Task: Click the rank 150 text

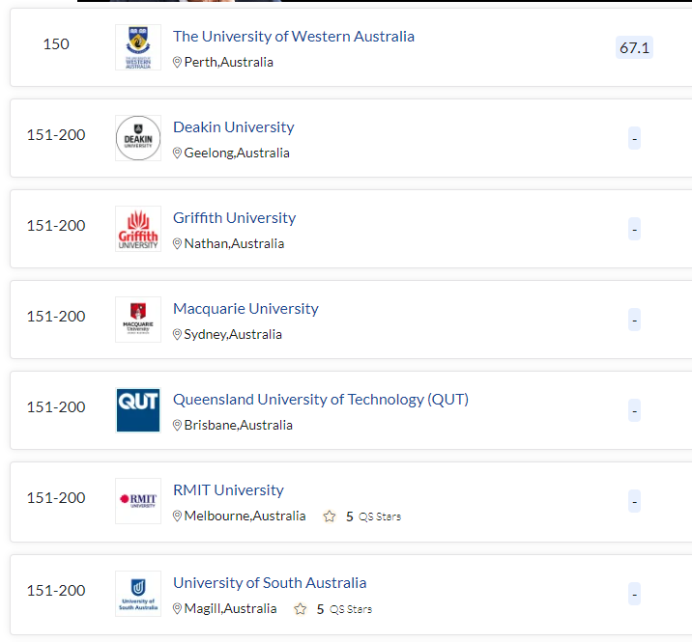Action: pyautogui.click(x=56, y=44)
